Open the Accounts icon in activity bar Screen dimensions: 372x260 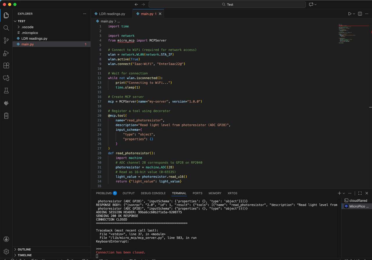point(6,239)
